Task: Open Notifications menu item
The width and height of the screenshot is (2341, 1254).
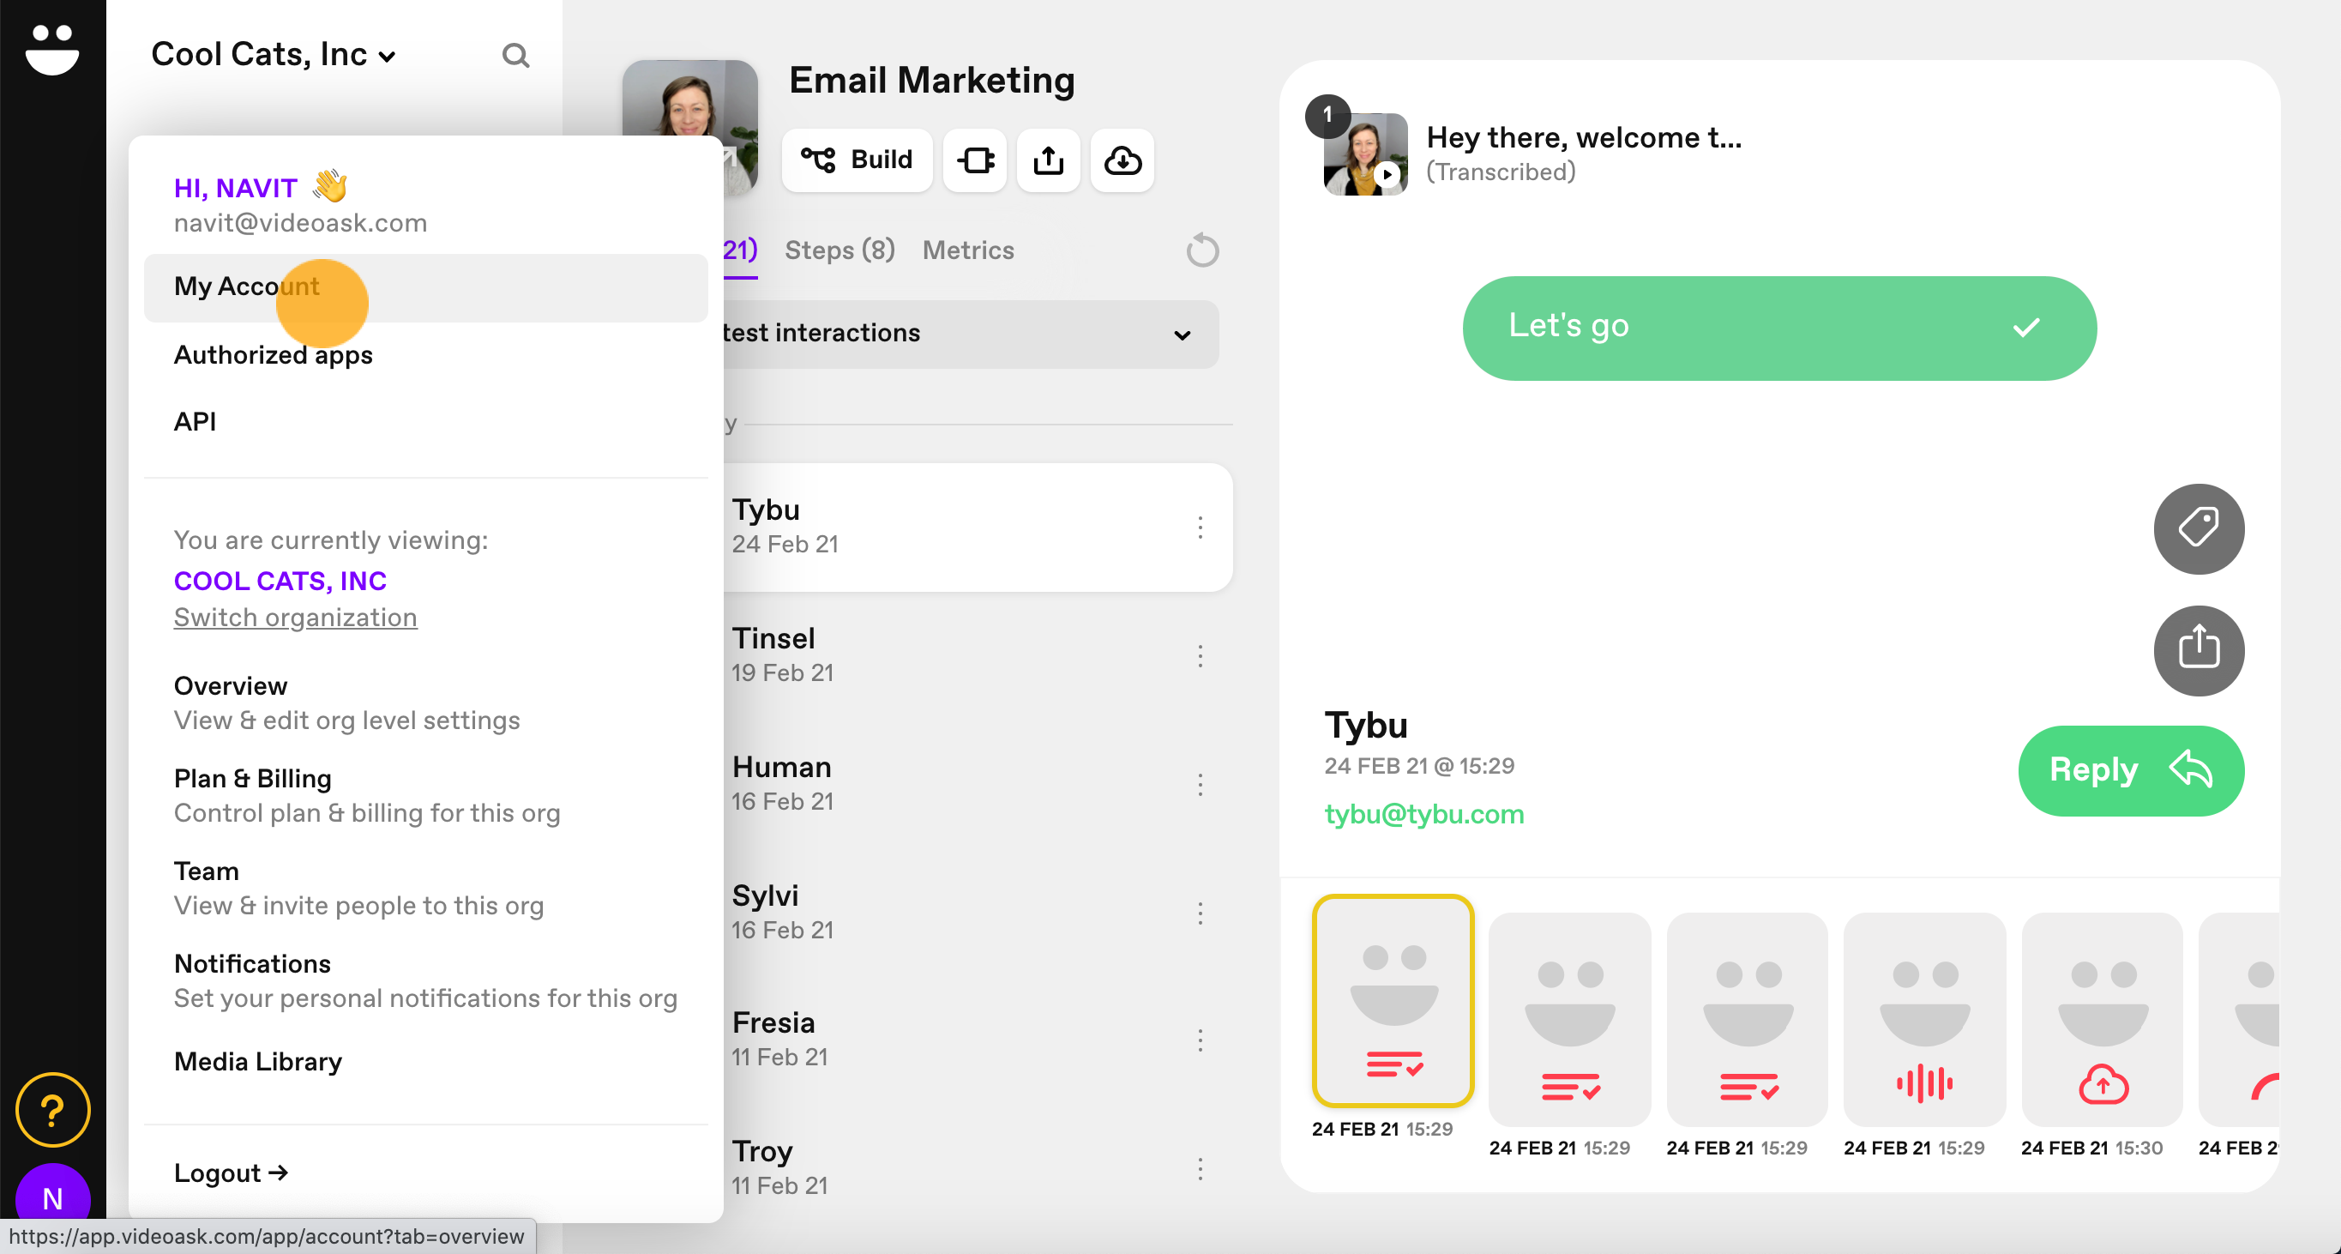Action: pyautogui.click(x=425, y=980)
